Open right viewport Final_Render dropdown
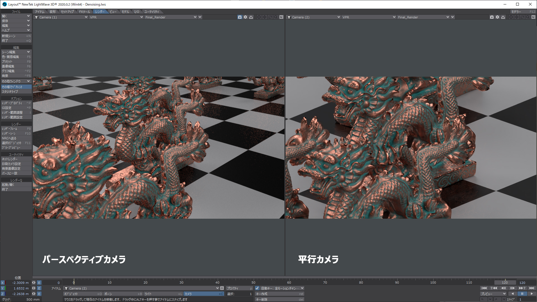This screenshot has height=302, width=537. click(x=424, y=17)
